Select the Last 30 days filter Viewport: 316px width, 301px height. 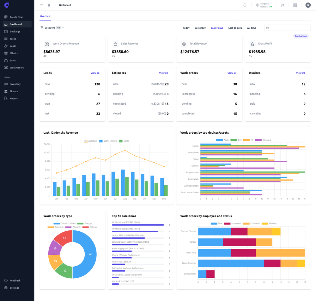(x=235, y=28)
